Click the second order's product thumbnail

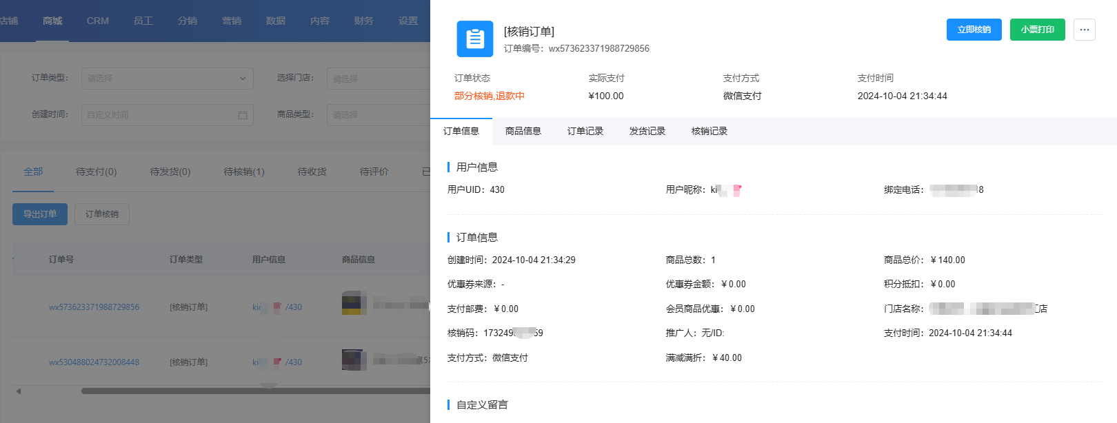354,360
